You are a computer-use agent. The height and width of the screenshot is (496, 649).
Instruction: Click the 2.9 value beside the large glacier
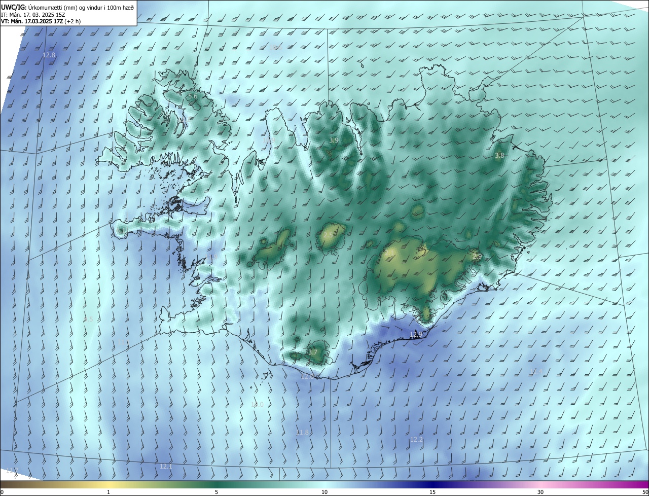point(477,257)
